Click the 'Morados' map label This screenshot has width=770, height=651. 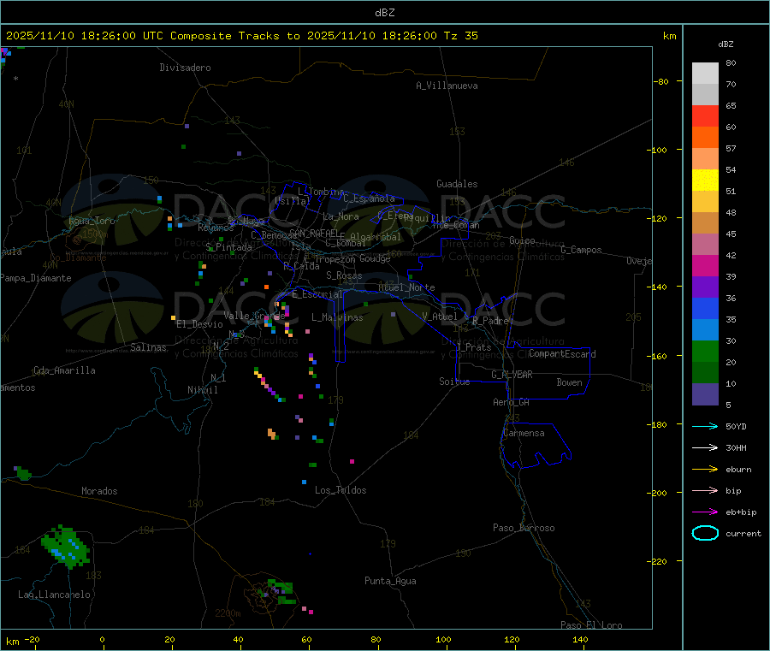coord(100,491)
